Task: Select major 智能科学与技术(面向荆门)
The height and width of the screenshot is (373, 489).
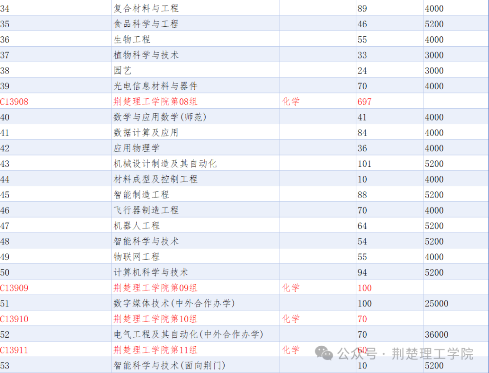Action: [x=169, y=365]
